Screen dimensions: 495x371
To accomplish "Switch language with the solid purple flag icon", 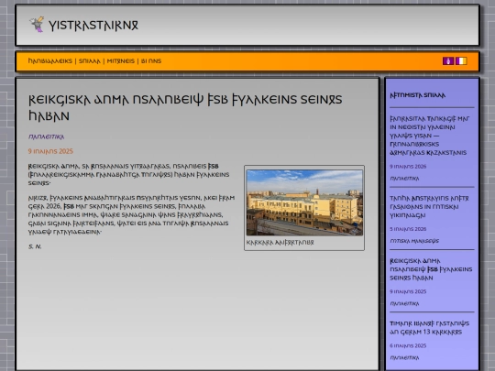I will tap(448, 60).
